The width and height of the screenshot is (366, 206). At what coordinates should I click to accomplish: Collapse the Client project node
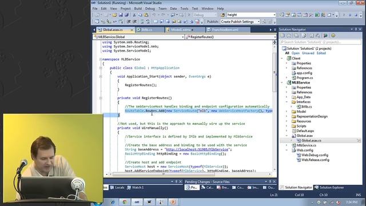click(282, 58)
